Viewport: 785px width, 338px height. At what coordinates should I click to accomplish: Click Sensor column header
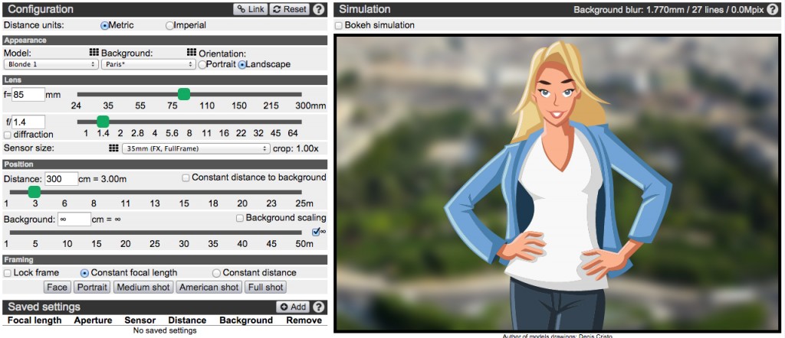pos(140,320)
